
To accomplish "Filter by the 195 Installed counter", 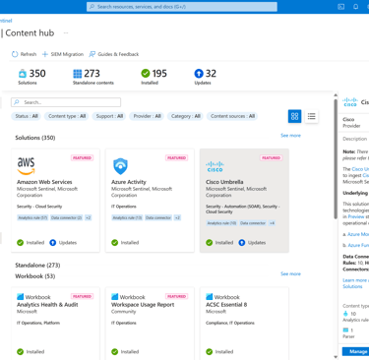I will point(154,77).
